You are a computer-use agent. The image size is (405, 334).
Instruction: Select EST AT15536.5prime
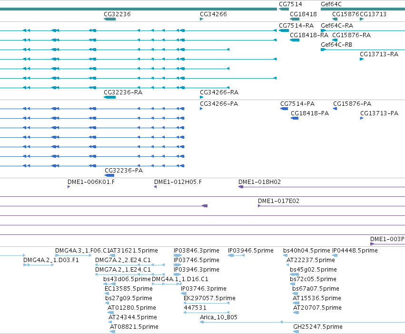point(316,299)
